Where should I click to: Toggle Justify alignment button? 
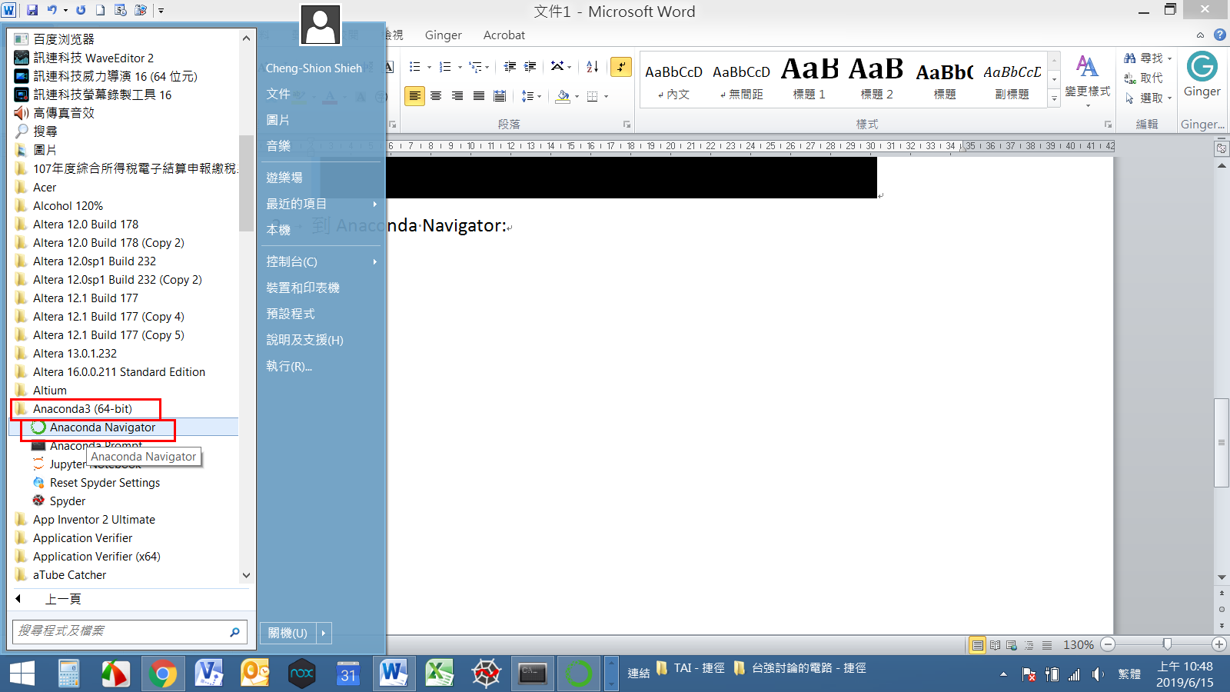point(479,96)
